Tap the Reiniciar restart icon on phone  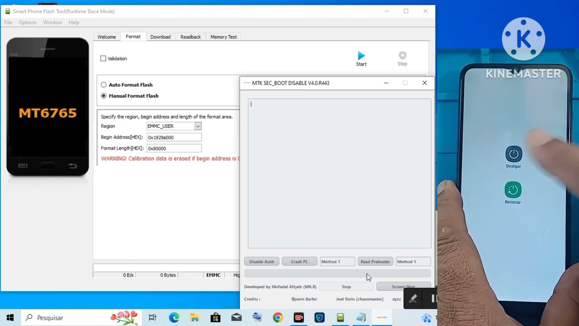pos(513,190)
